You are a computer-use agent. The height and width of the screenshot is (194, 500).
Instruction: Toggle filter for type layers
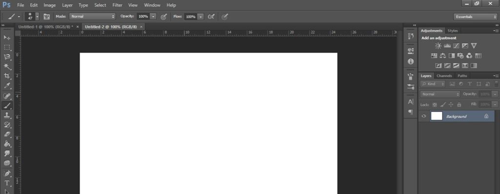point(470,84)
